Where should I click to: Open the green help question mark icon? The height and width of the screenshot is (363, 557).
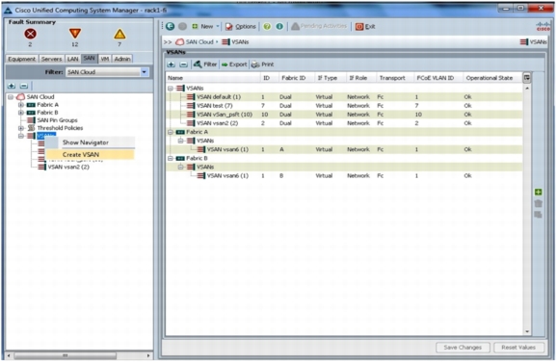[x=267, y=27]
